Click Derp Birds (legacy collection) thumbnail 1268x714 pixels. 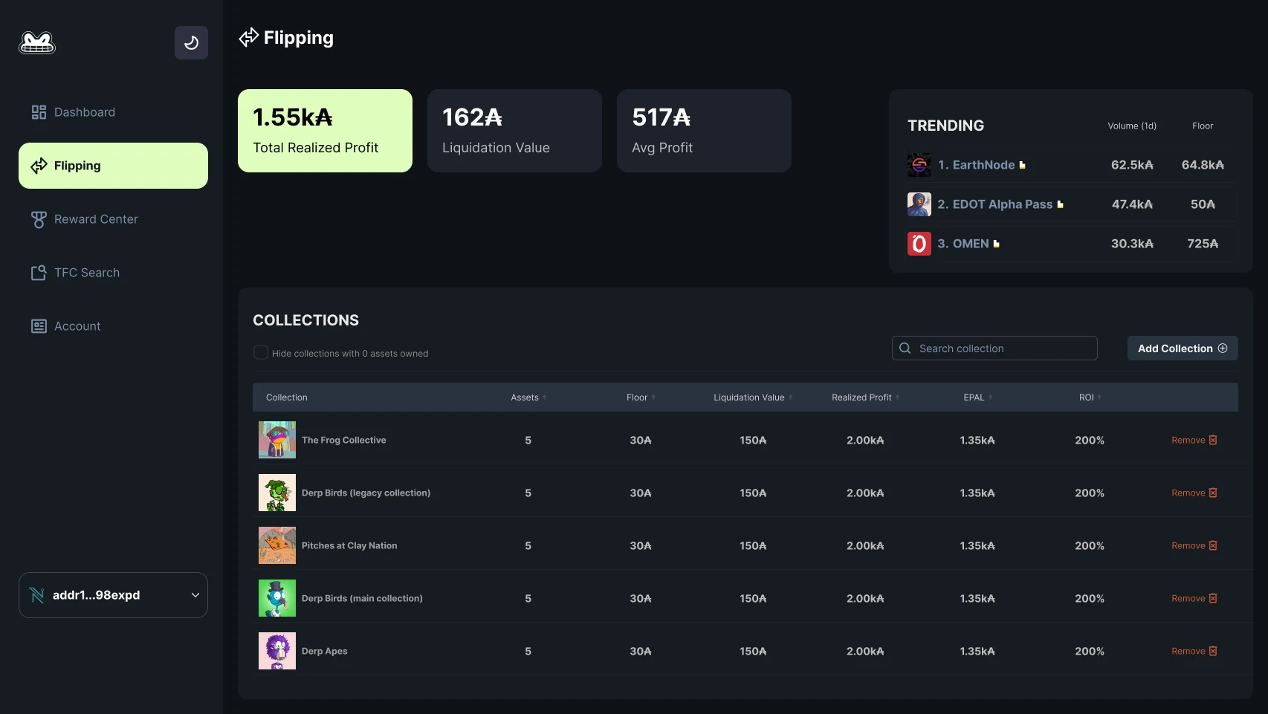277,493
